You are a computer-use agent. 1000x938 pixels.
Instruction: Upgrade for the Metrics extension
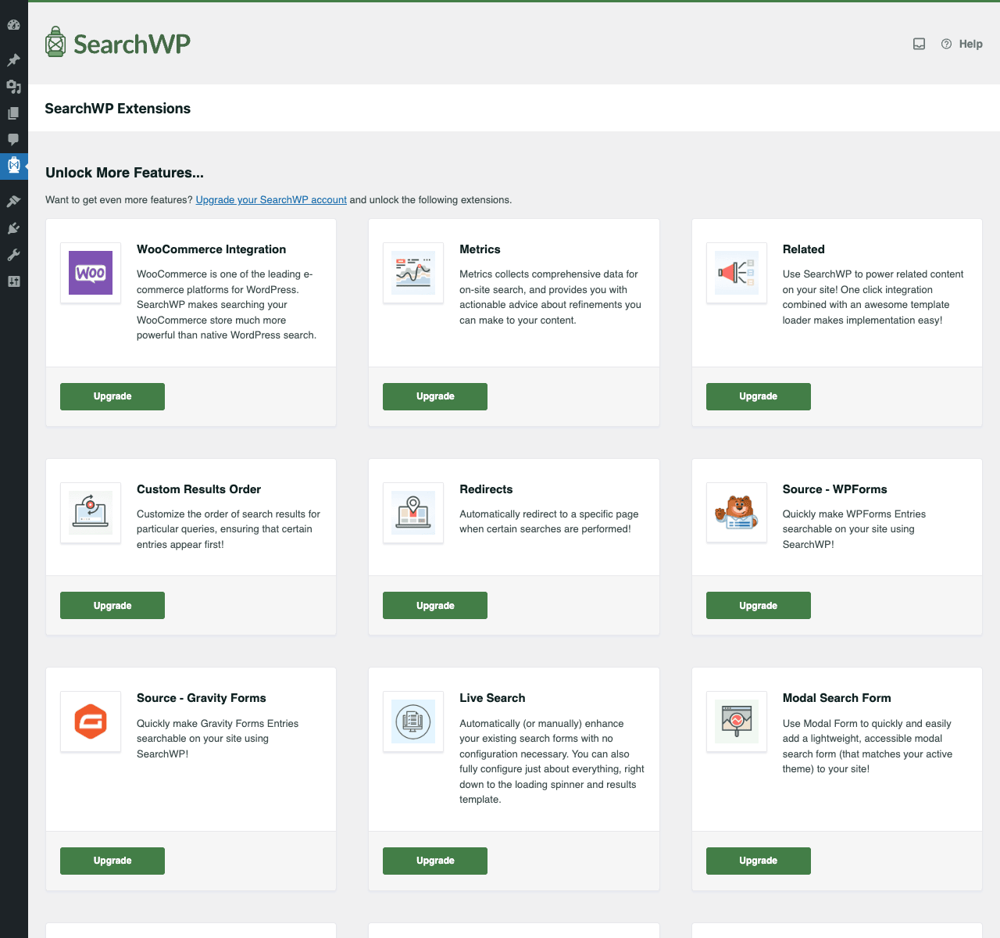click(x=435, y=396)
